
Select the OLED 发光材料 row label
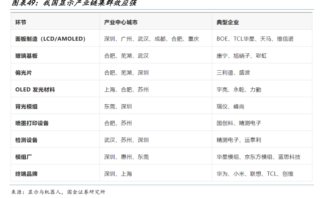click(x=35, y=90)
